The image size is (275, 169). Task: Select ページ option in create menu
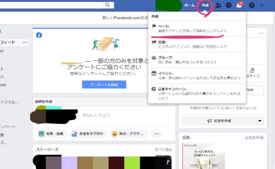coord(197,29)
